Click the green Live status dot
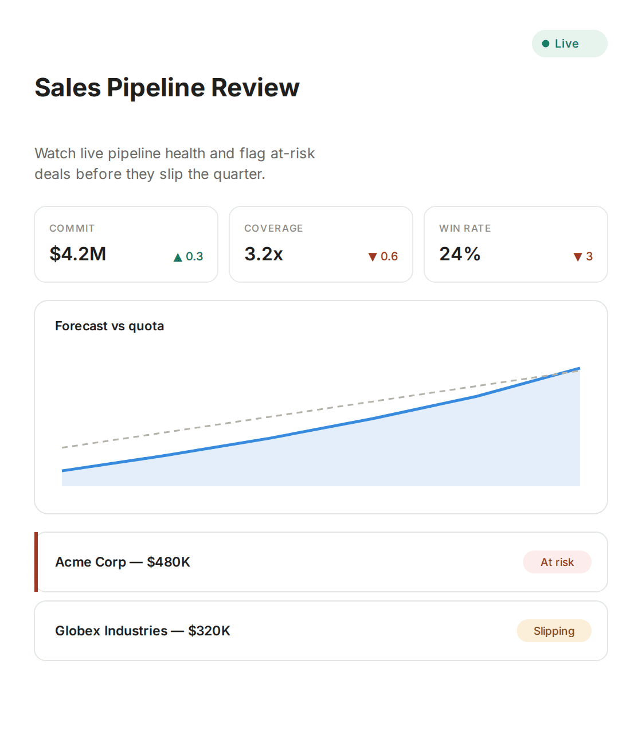The height and width of the screenshot is (734, 642). (x=546, y=44)
